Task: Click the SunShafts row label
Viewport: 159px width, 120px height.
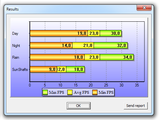Action: coord(20,70)
